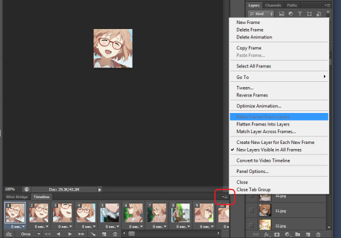Image resolution: width=341 pixels, height=238 pixels.
Task: Click the smart object filter icon
Action: click(x=319, y=14)
